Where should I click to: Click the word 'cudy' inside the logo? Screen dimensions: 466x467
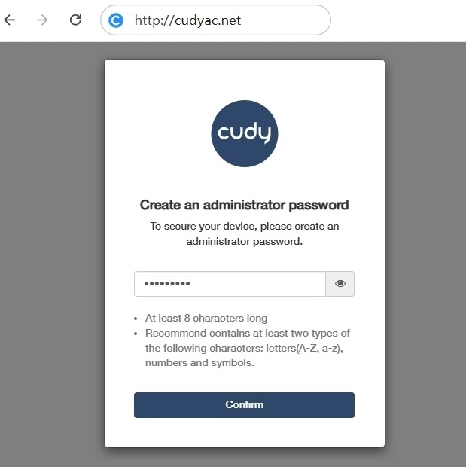coord(244,133)
